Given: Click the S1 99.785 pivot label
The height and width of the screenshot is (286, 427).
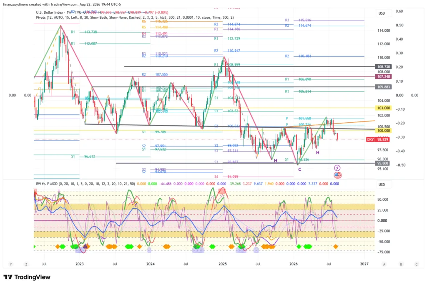Looking at the screenshot, I should click(x=154, y=132).
